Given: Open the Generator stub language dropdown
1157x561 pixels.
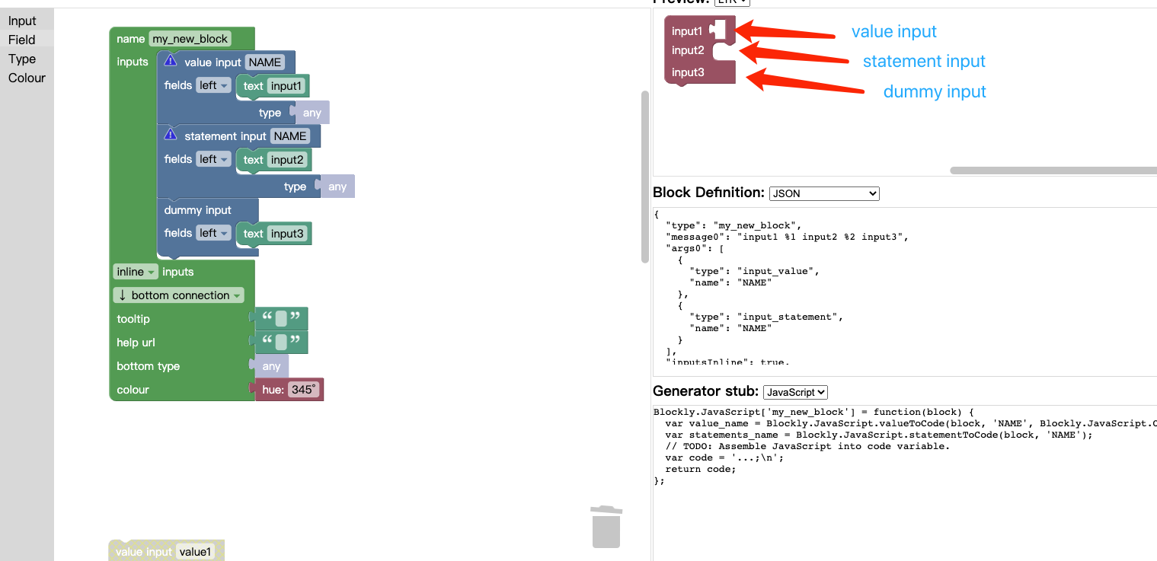Looking at the screenshot, I should click(x=795, y=392).
